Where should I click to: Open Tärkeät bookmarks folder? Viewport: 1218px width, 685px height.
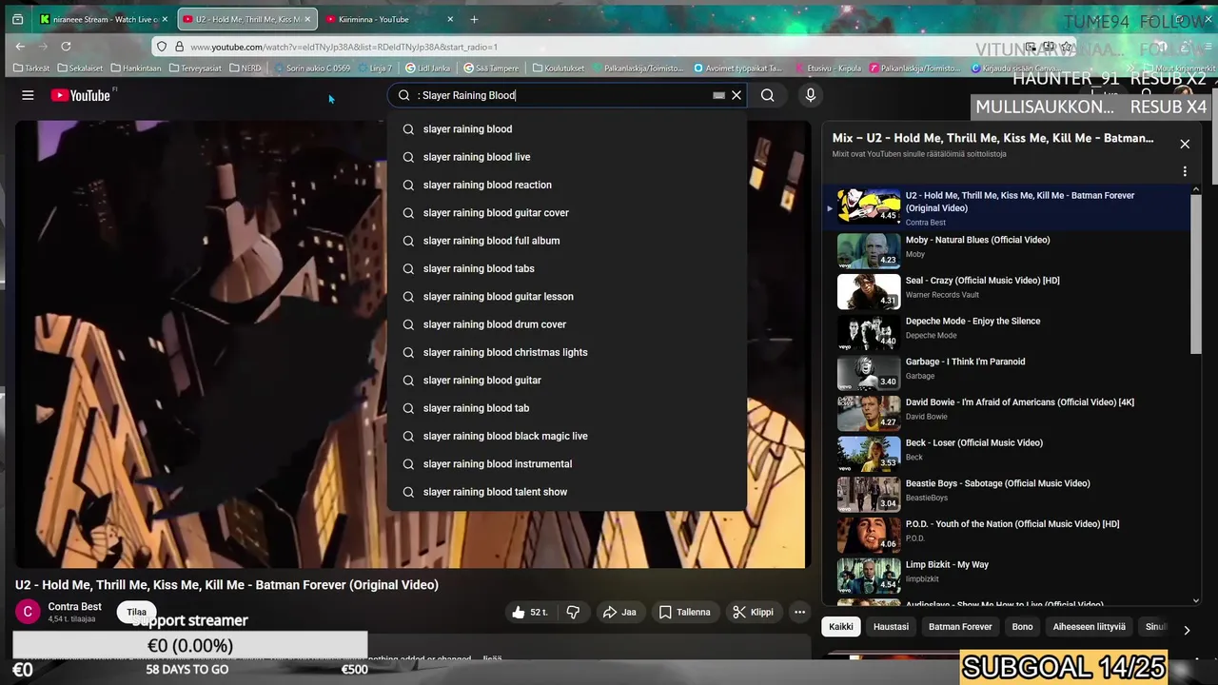point(31,68)
